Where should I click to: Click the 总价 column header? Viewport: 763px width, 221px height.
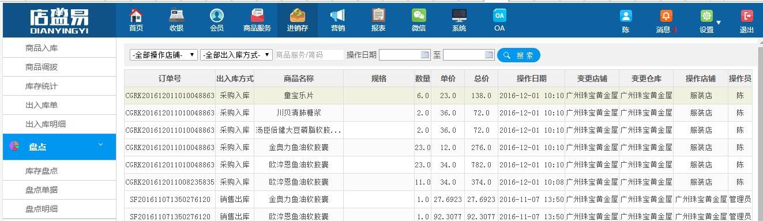tap(482, 78)
